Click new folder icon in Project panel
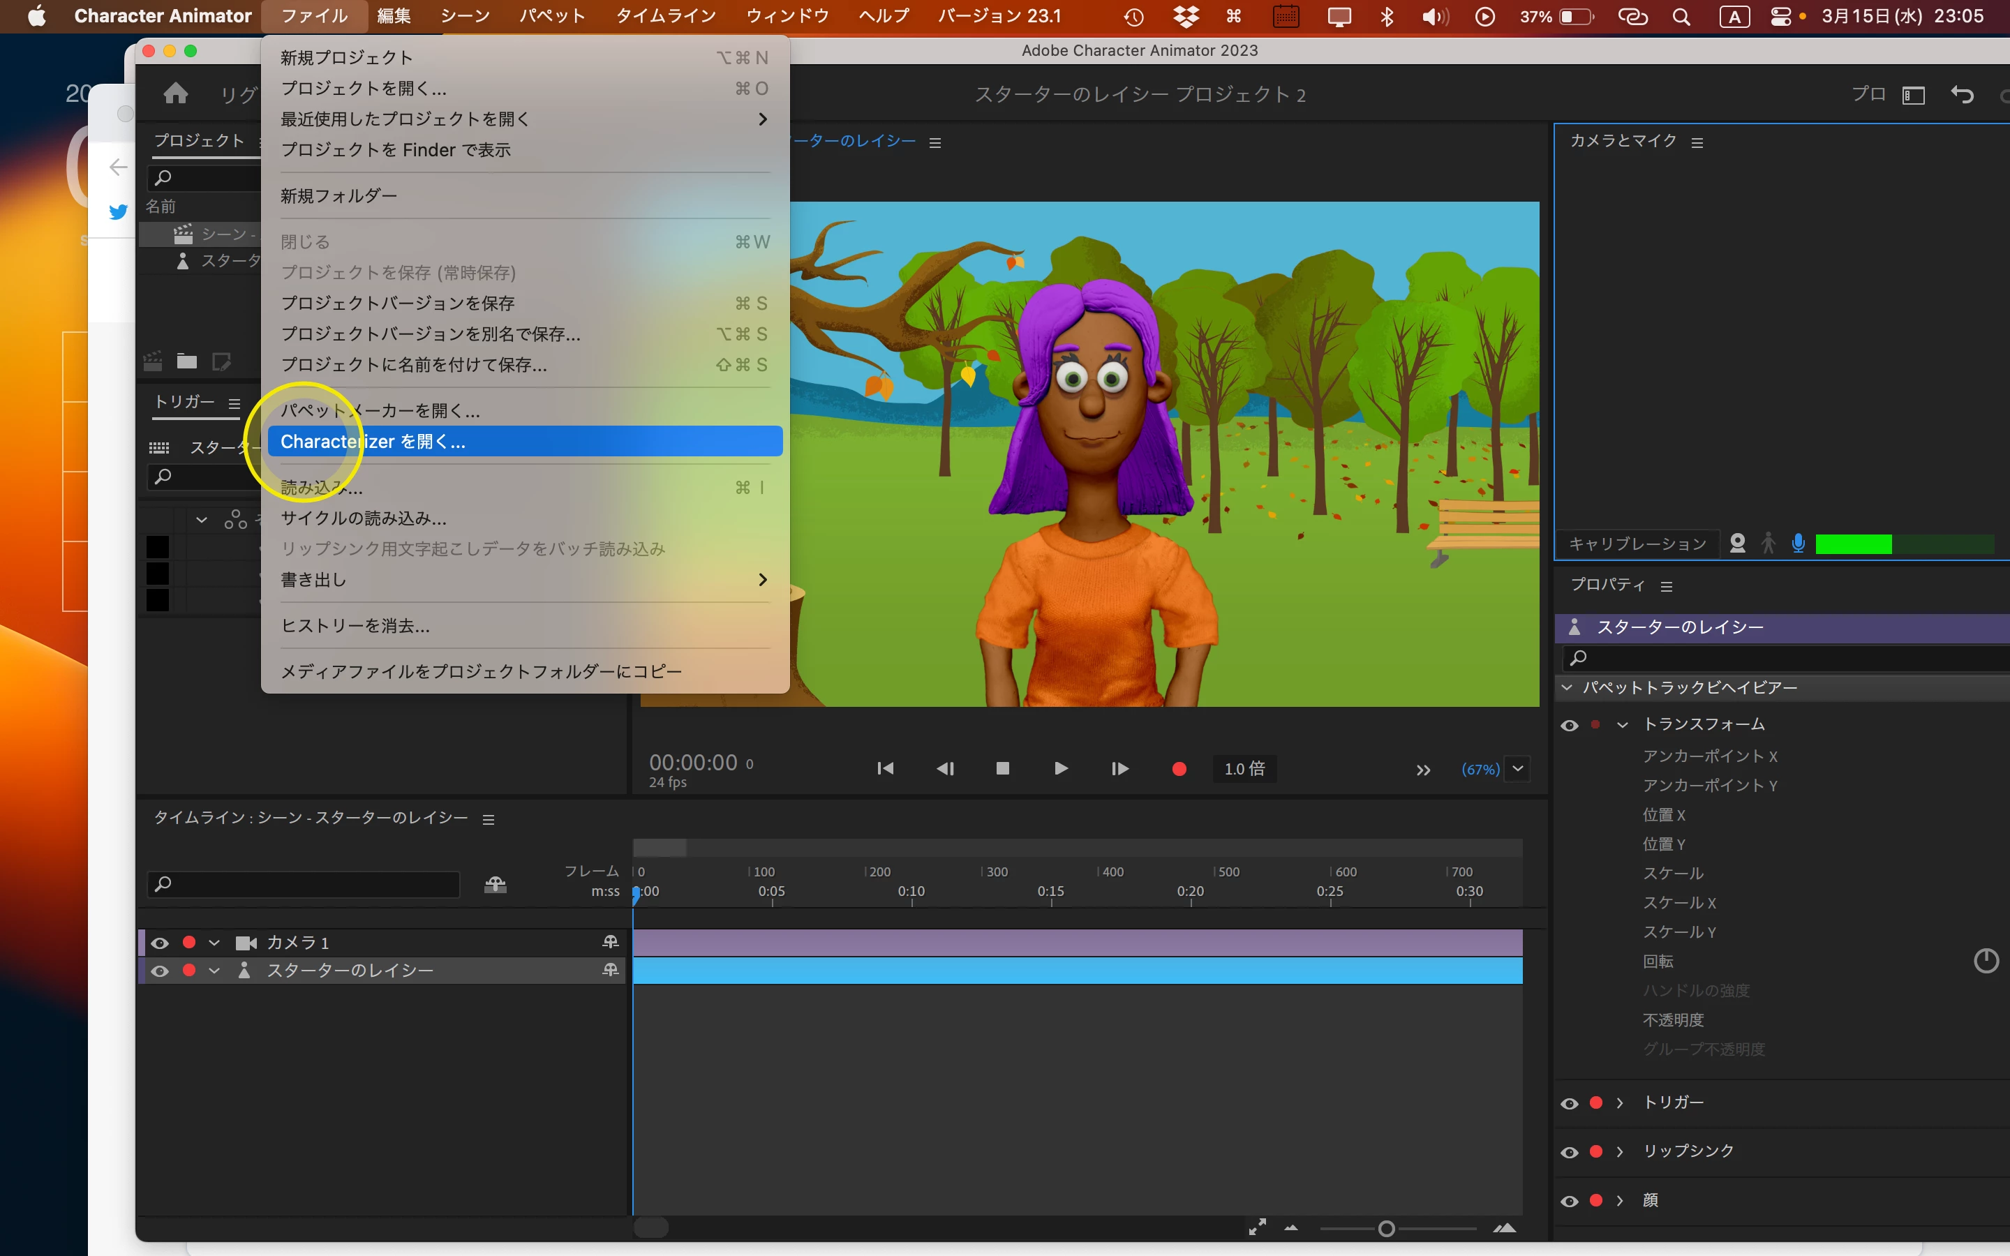Screen dimensions: 2010x1256 tap(187, 361)
